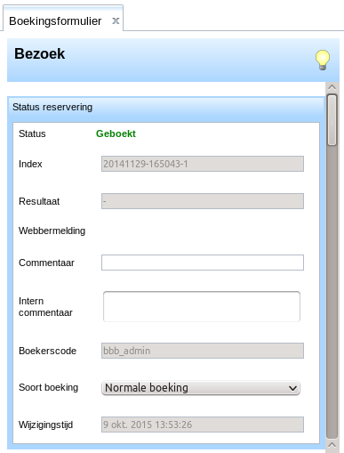This screenshot has height=453, width=344.
Task: Focus the Intern commentaar text area
Action: [x=202, y=306]
